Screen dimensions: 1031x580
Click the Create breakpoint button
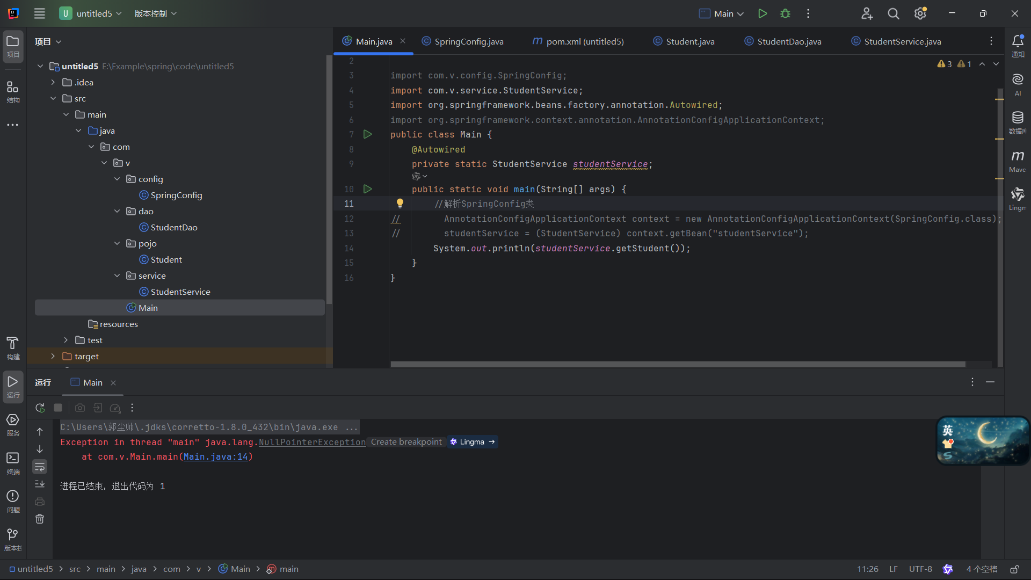click(406, 441)
